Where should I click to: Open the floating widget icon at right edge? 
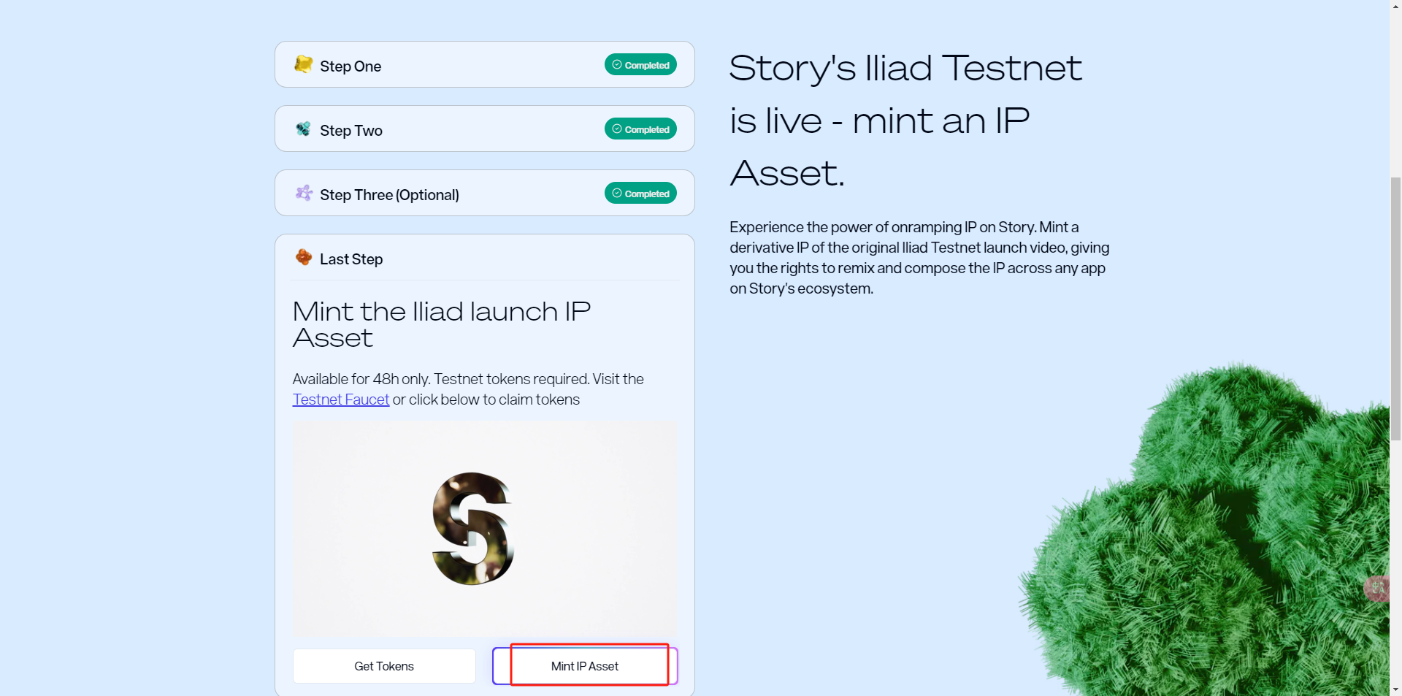pos(1377,588)
